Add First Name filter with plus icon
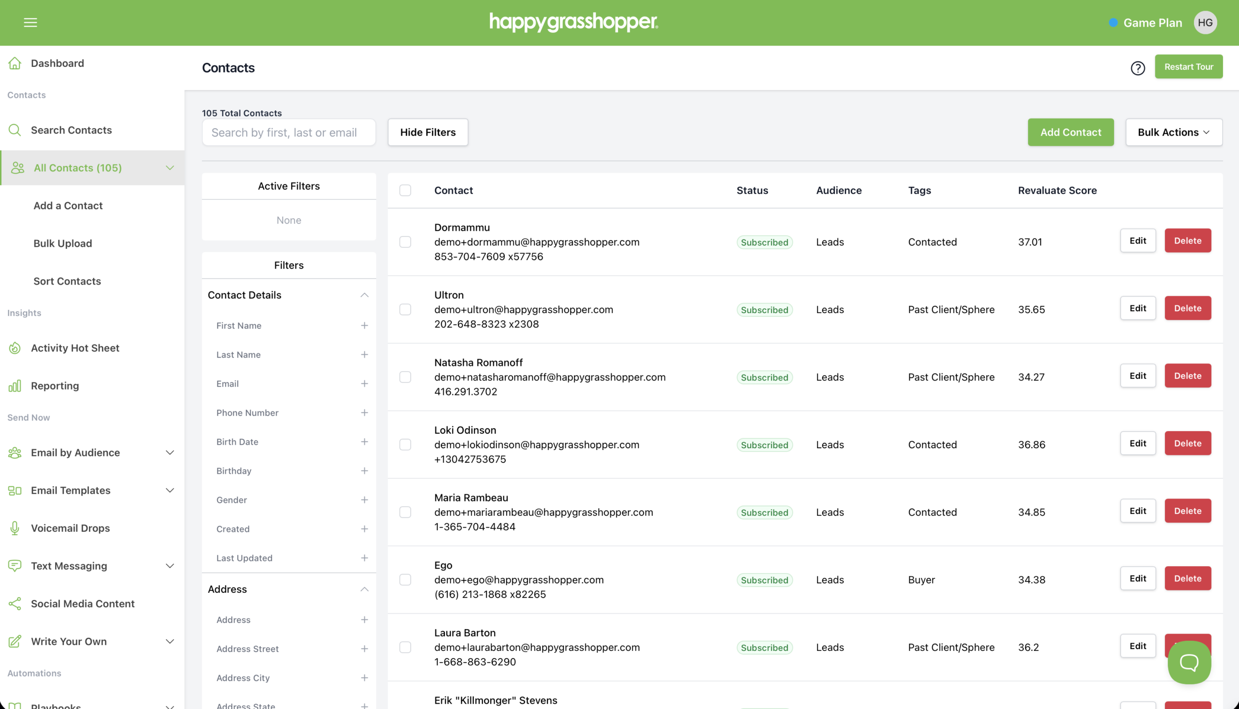 [364, 325]
